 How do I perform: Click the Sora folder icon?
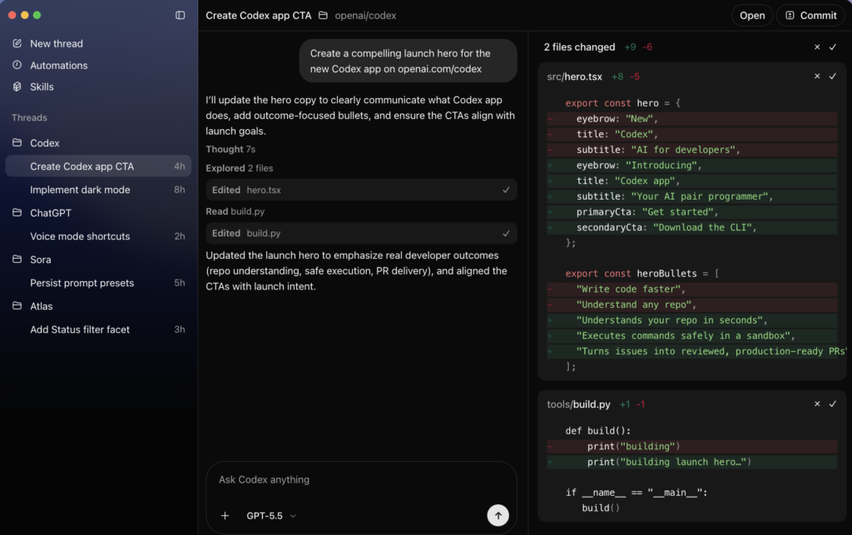(x=17, y=260)
